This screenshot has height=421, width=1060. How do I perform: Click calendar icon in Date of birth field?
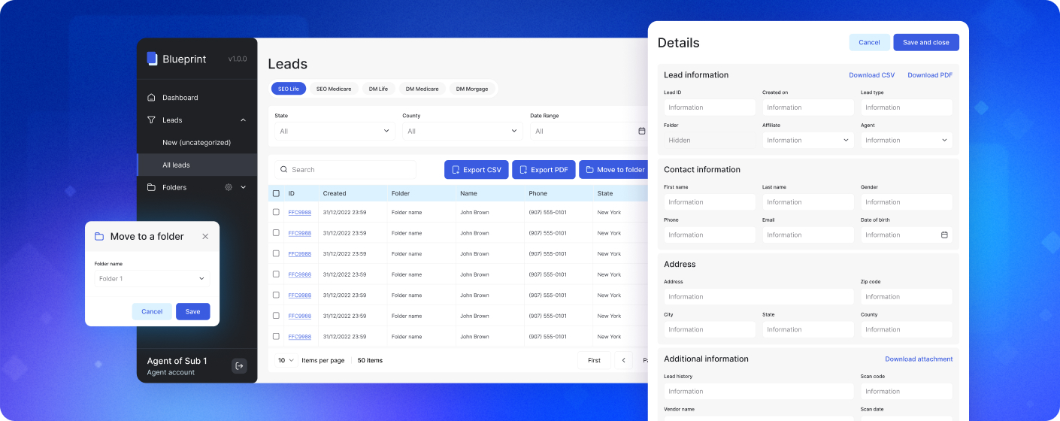(x=944, y=235)
